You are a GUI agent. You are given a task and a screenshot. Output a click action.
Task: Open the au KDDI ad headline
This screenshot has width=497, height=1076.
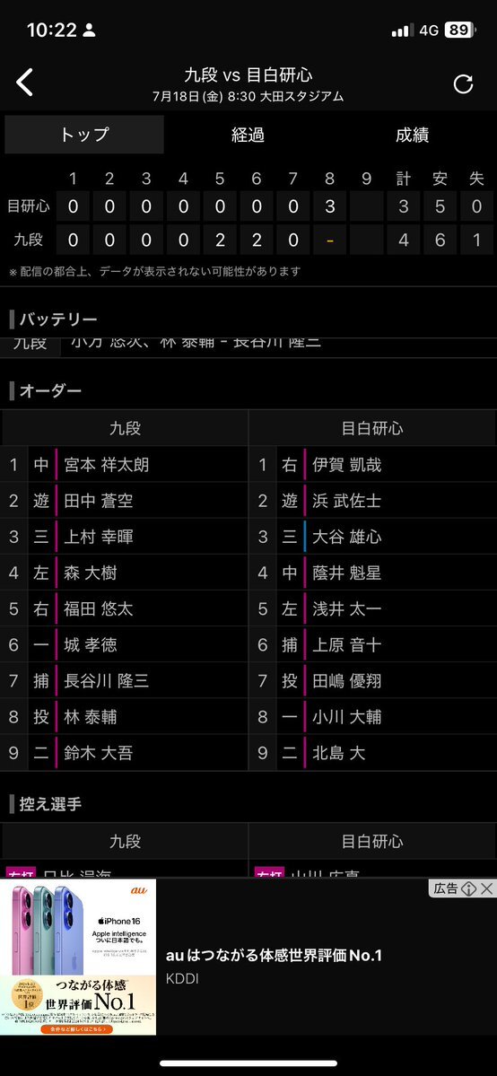tap(274, 955)
